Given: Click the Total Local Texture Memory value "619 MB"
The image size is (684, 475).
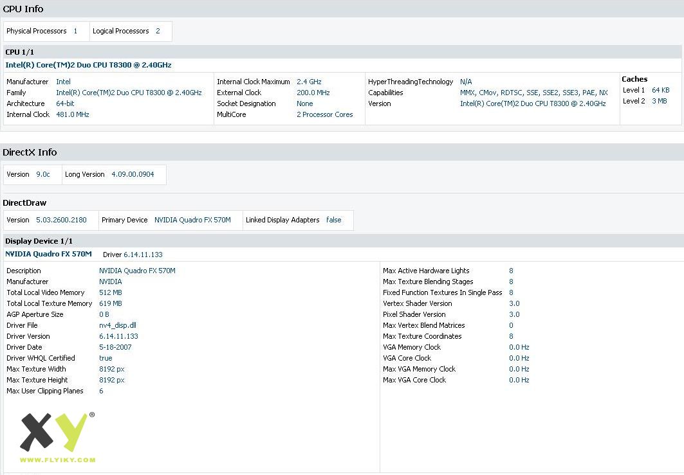Looking at the screenshot, I should coord(111,303).
